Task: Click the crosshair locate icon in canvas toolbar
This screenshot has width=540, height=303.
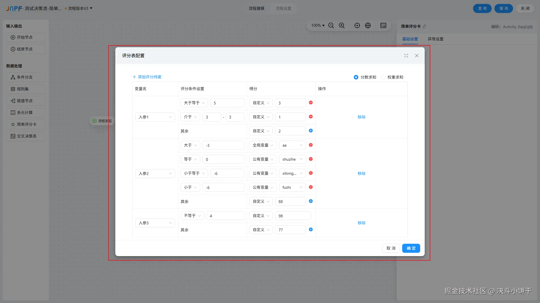Action: pos(357,25)
